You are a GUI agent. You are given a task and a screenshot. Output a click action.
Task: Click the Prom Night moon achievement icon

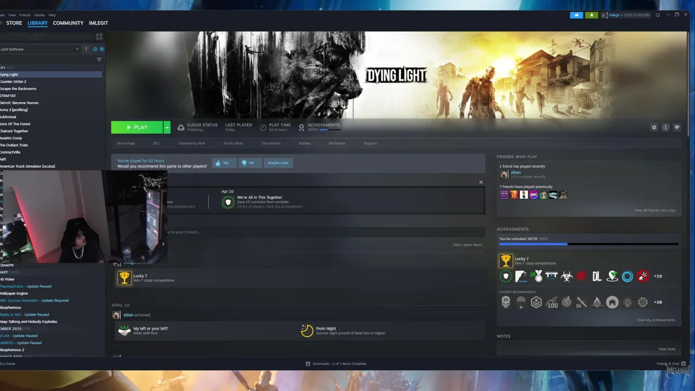pos(307,330)
